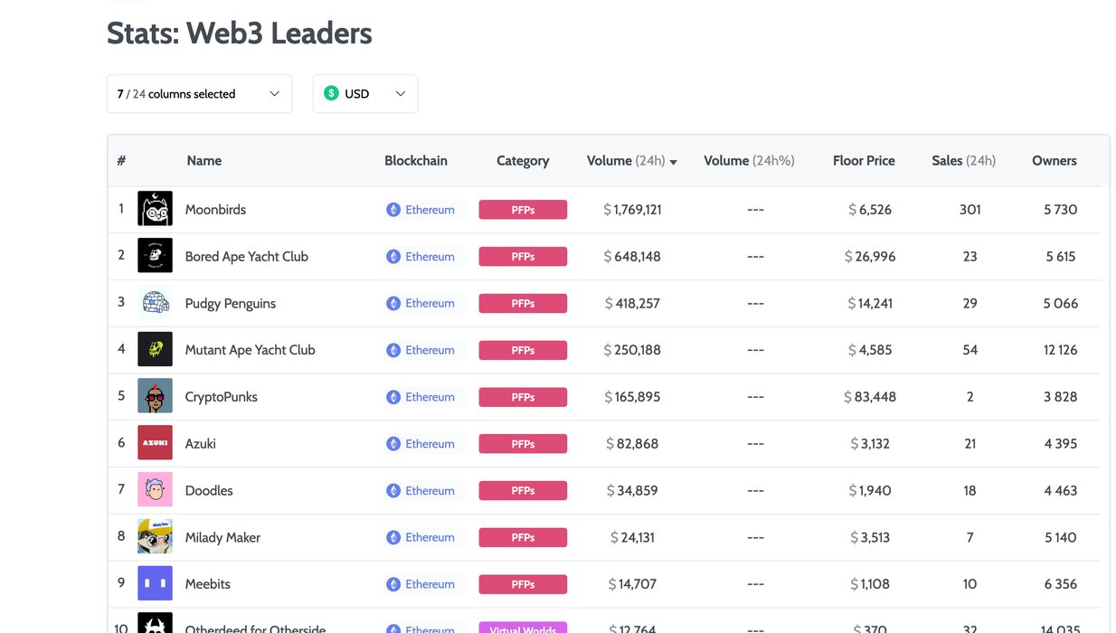Open the CryptoPunks avatar thumbnail

tap(155, 396)
